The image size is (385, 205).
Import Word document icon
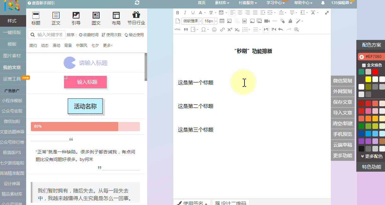(244, 21)
